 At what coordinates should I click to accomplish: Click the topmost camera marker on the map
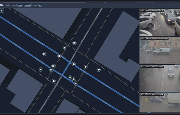[x=74, y=43]
